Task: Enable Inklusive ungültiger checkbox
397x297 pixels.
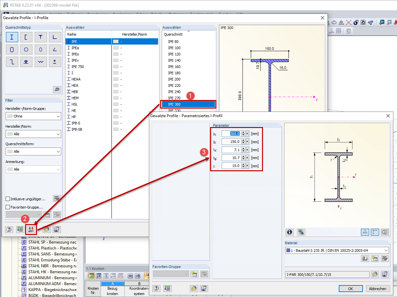Action: (8, 199)
